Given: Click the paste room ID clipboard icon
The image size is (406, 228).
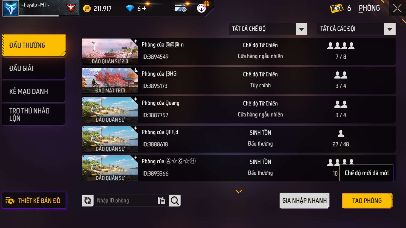Looking at the screenshot, I should click(x=161, y=201).
